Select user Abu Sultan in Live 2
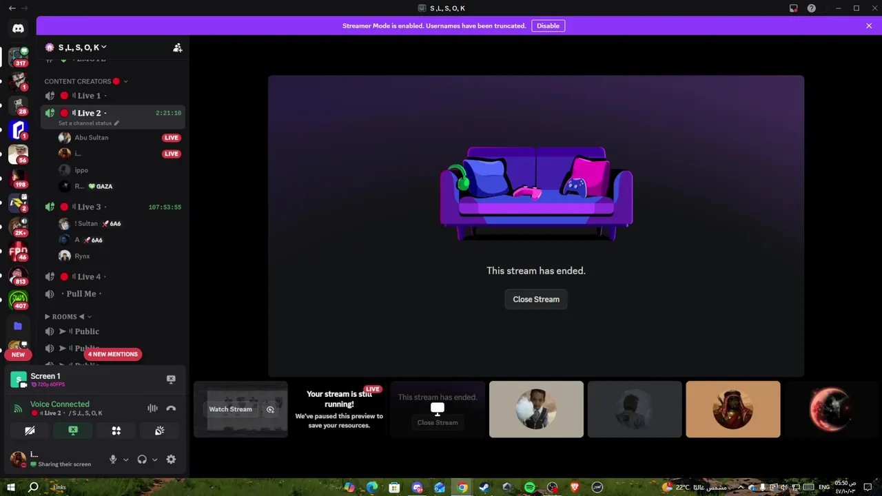 point(119,138)
